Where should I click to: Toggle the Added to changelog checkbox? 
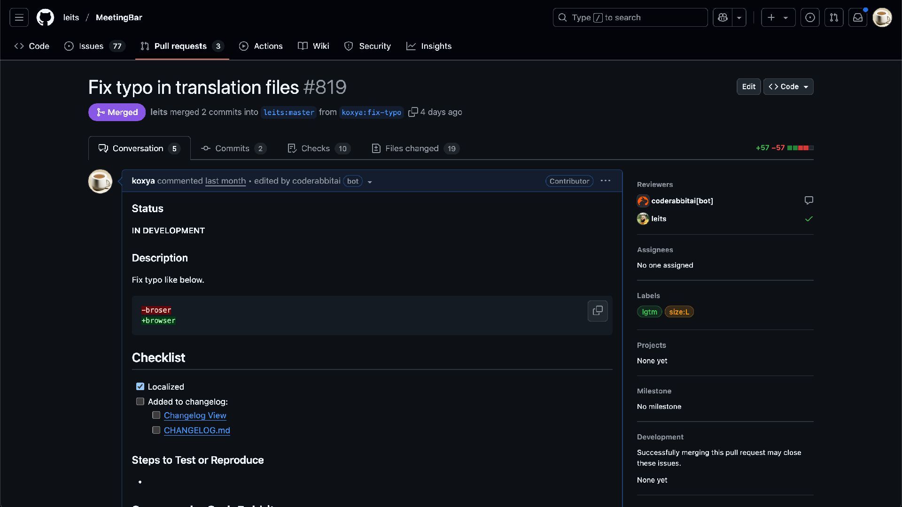140,401
